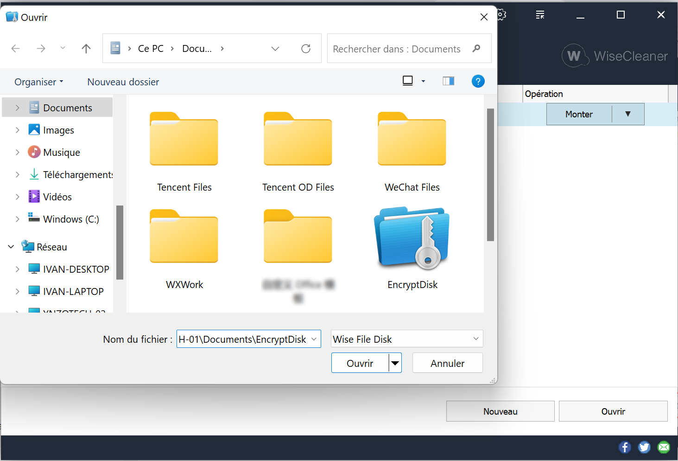Image resolution: width=678 pixels, height=461 pixels.
Task: Select Ce PC in the breadcrumb
Action: point(151,49)
